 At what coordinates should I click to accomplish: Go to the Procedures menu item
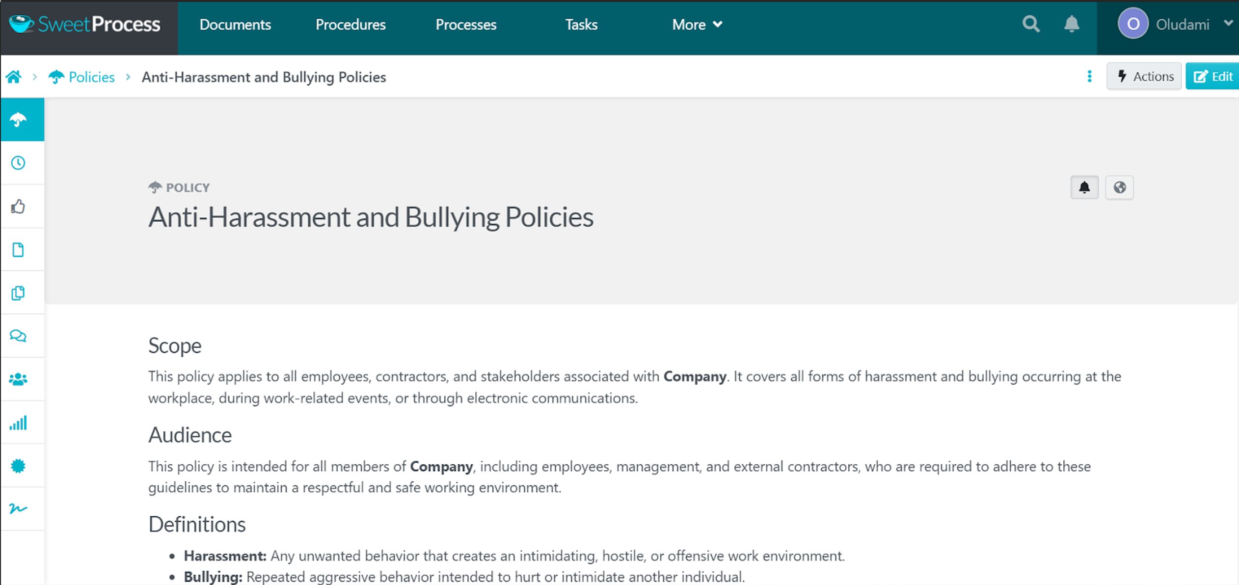tap(350, 25)
